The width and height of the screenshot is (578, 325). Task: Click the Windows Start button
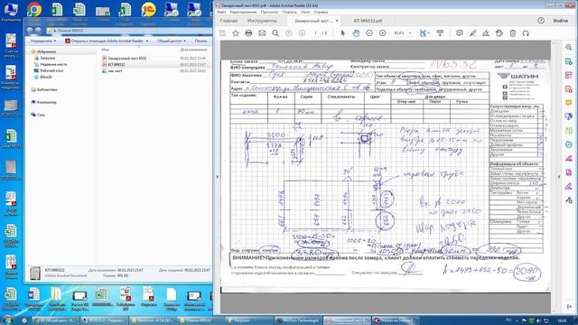pyautogui.click(x=8, y=320)
